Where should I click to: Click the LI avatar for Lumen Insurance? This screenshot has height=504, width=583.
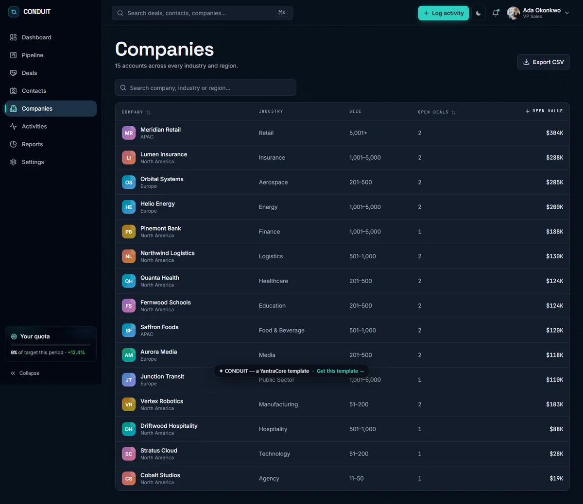coord(129,158)
